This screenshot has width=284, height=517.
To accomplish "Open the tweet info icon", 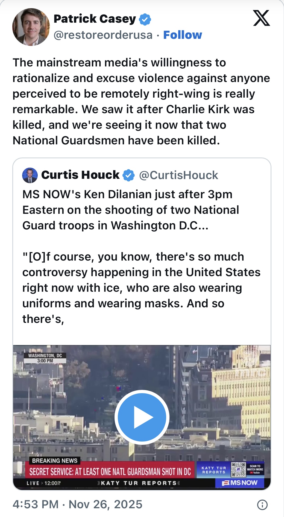I will click(262, 505).
